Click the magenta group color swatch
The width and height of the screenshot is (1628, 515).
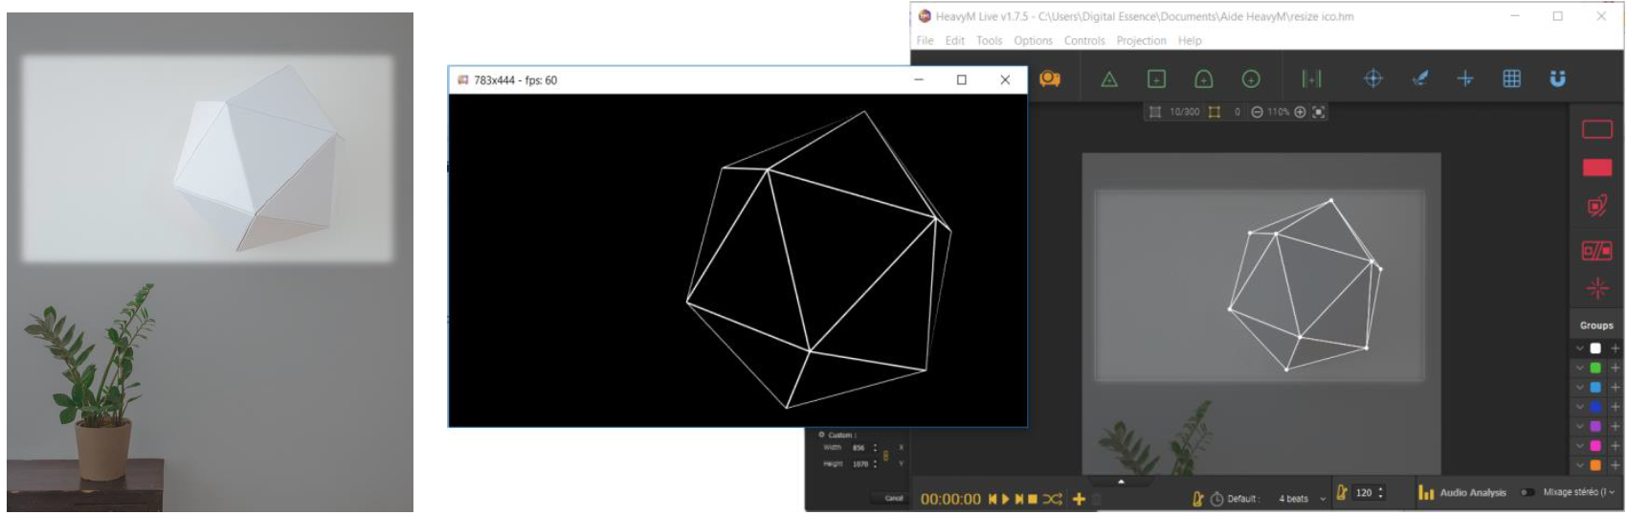coord(1595,446)
